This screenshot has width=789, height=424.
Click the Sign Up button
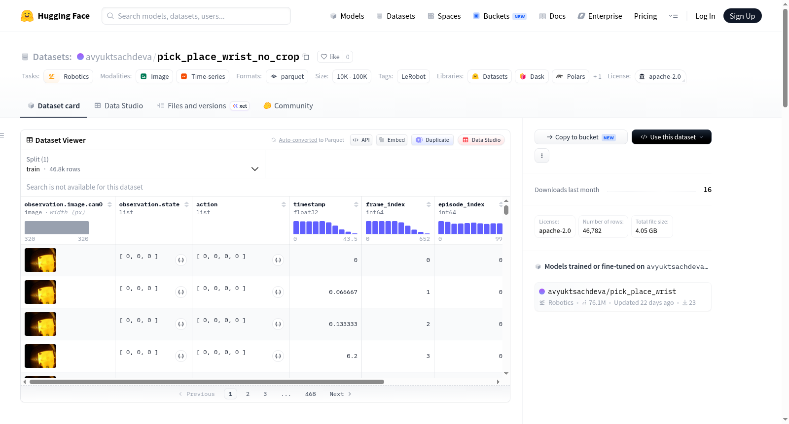pos(742,16)
